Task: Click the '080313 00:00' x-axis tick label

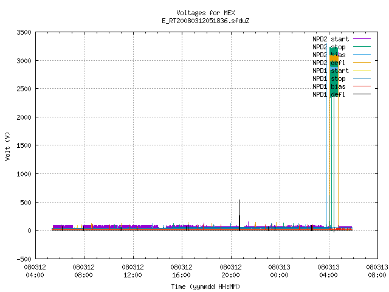Action: click(x=279, y=271)
